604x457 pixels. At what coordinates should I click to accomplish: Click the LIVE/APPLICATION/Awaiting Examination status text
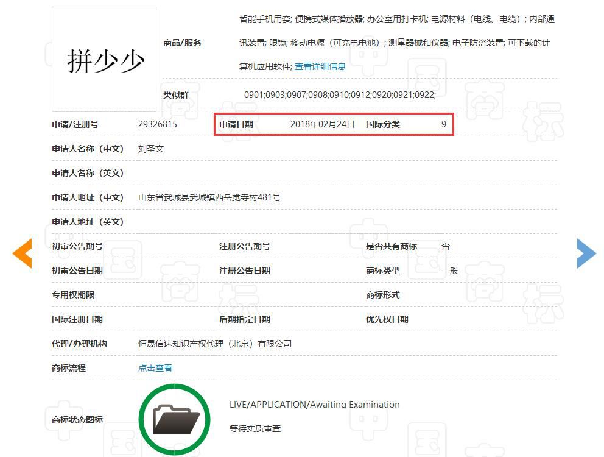(x=314, y=405)
